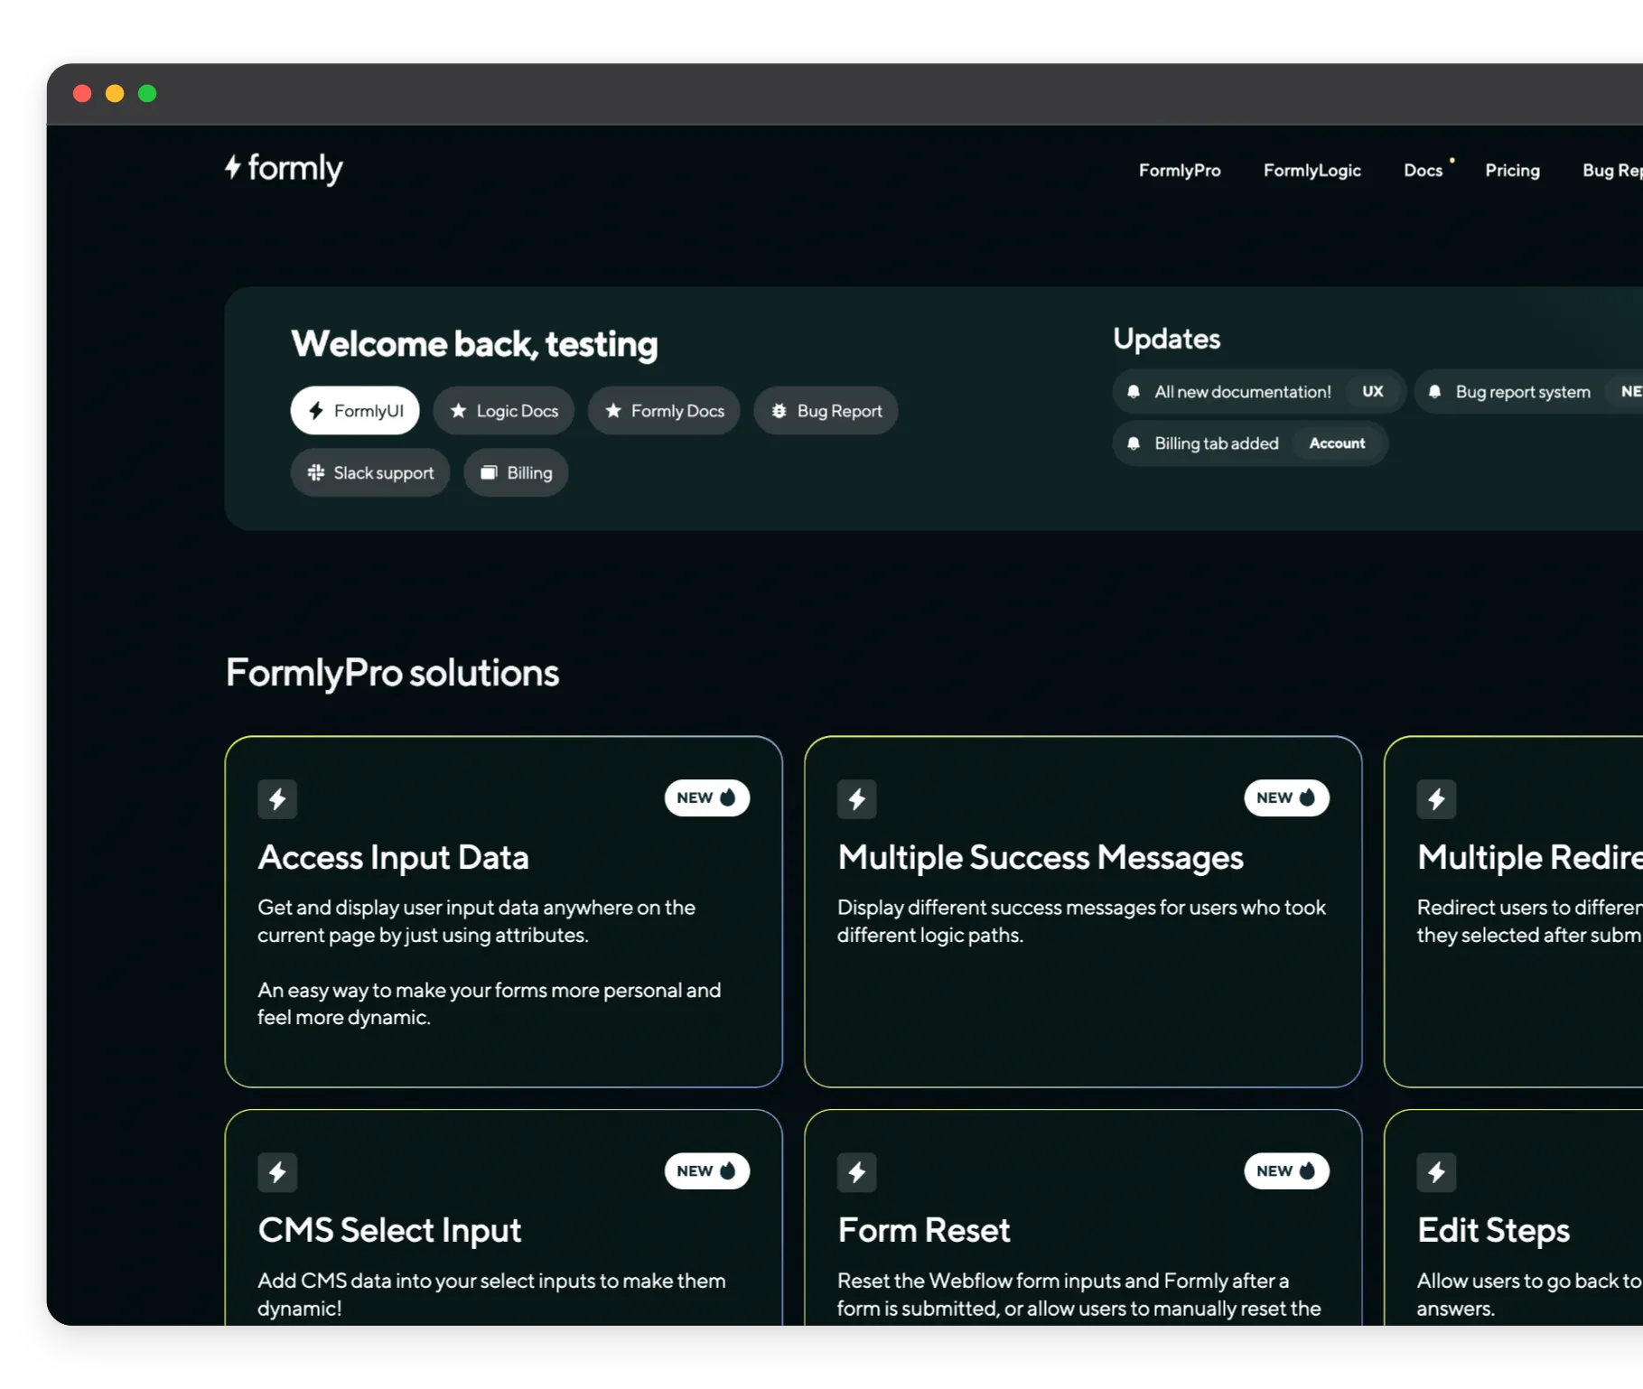
Task: Open the FormlyLogic nav item
Action: pos(1312,170)
